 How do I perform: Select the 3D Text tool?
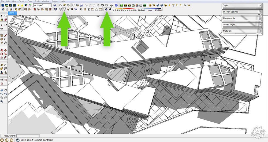(5, 72)
